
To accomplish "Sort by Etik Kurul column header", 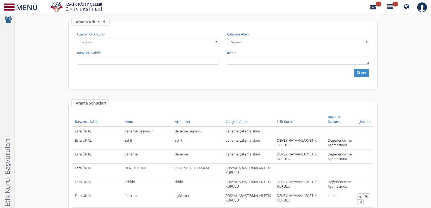I will [x=285, y=122].
